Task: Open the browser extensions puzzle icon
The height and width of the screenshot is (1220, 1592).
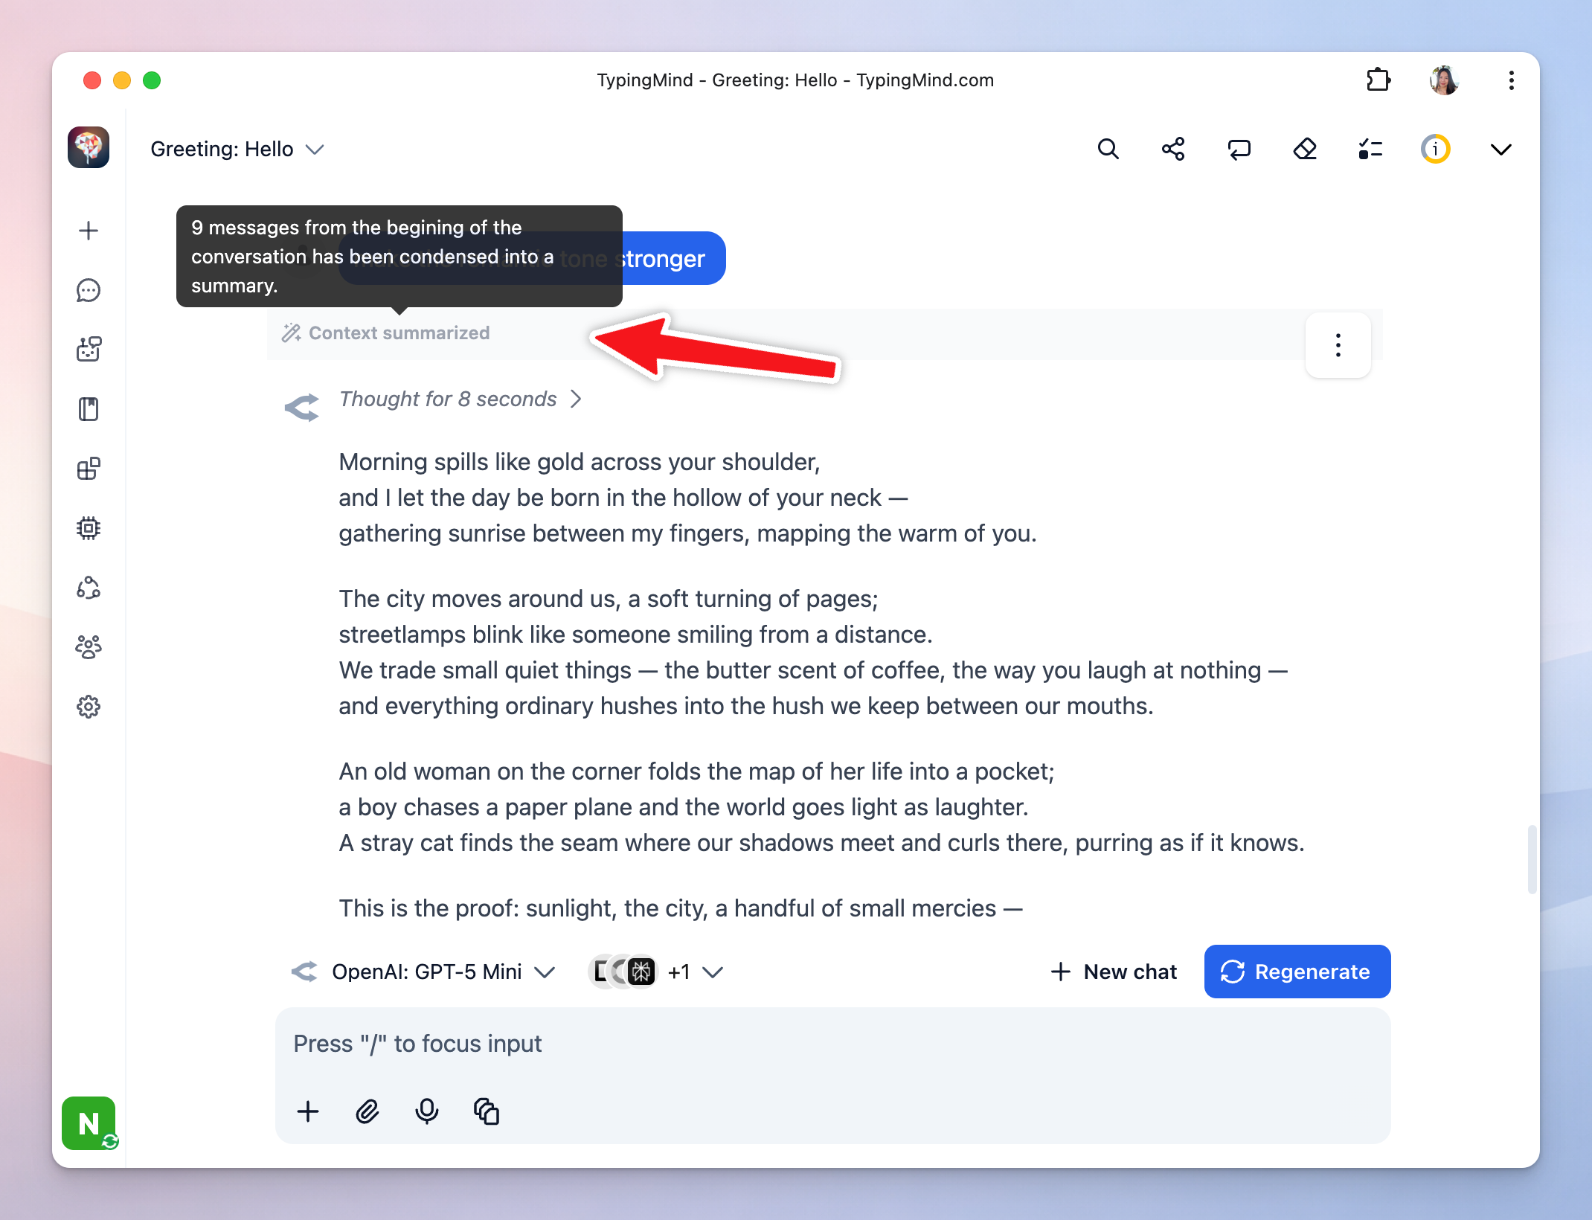Action: (x=1378, y=80)
